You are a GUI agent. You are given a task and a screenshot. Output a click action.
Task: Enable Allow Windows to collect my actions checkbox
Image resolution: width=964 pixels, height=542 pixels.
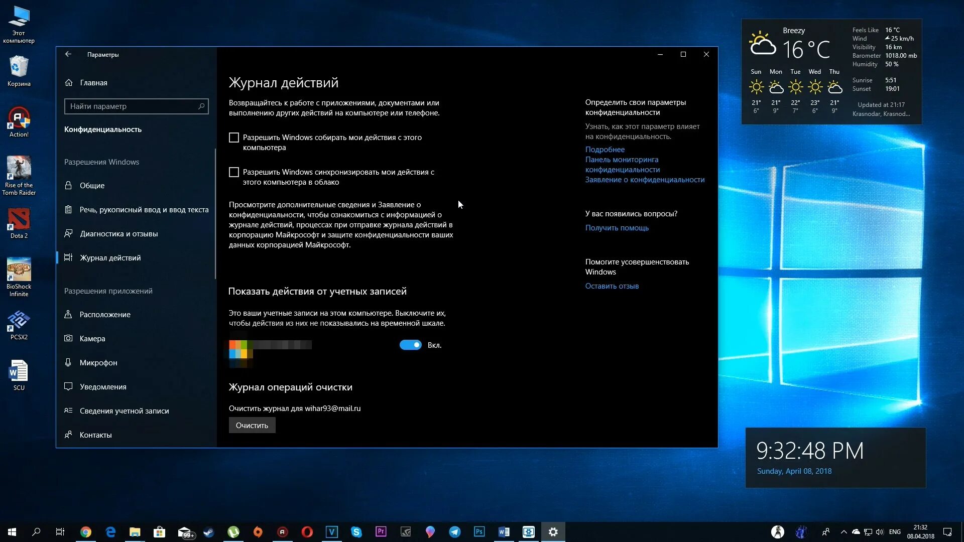tap(233, 137)
